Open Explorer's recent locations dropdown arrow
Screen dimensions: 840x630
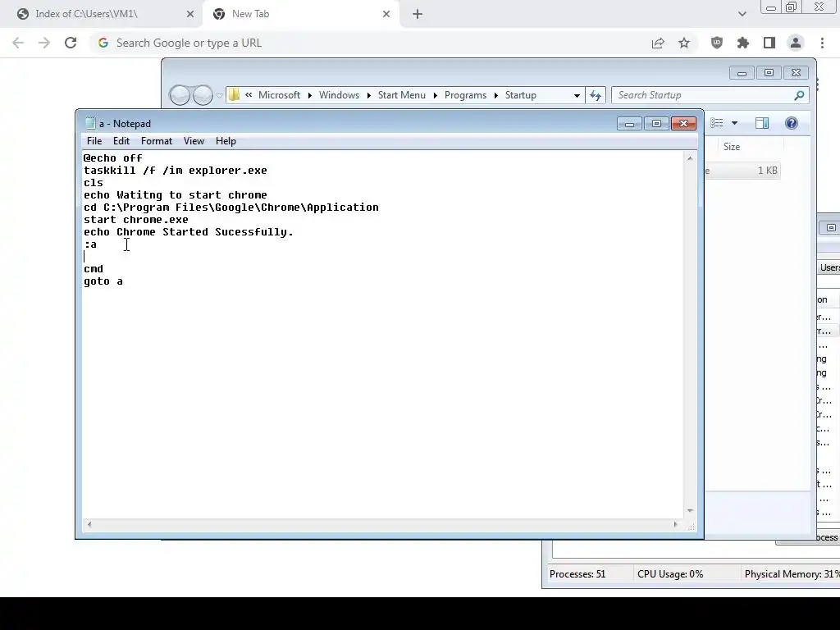[219, 96]
